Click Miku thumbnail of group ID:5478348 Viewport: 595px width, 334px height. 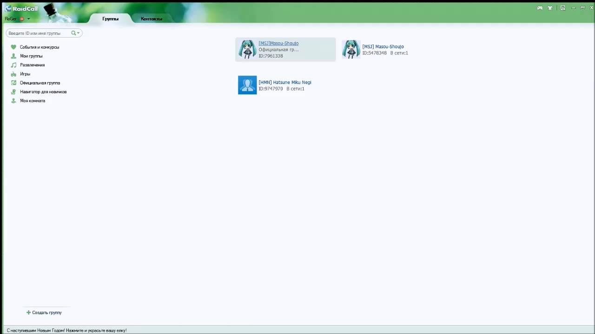point(351,49)
